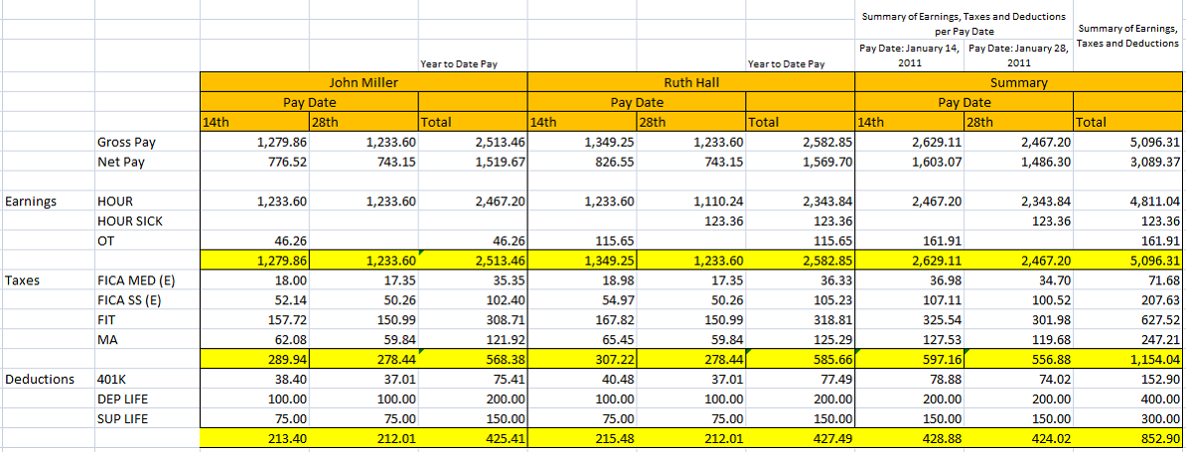Image resolution: width=1187 pixels, height=453 pixels.
Task: Select the FICA MED cell 18.00
Action: point(254,281)
